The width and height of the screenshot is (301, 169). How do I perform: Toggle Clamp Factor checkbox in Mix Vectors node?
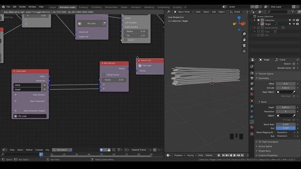pos(103,75)
